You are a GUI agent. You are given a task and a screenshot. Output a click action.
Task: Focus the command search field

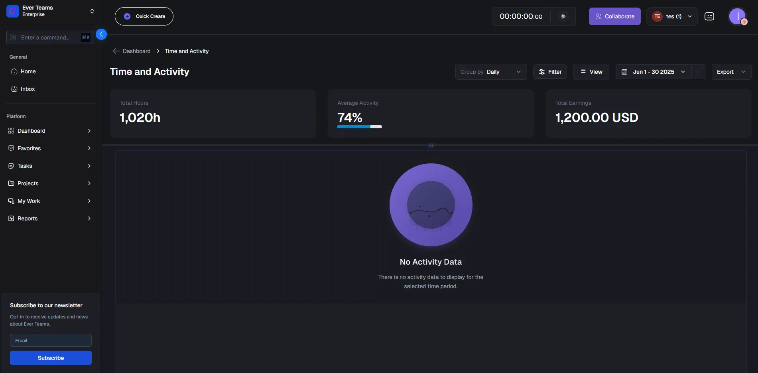[x=50, y=37]
